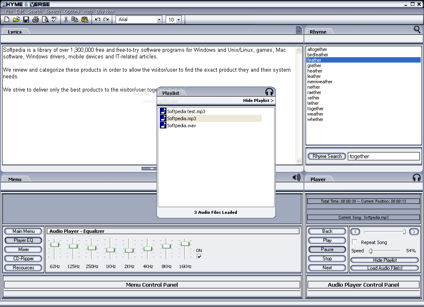Open the Search menu
The image size is (424, 307).
pyautogui.click(x=35, y=11)
